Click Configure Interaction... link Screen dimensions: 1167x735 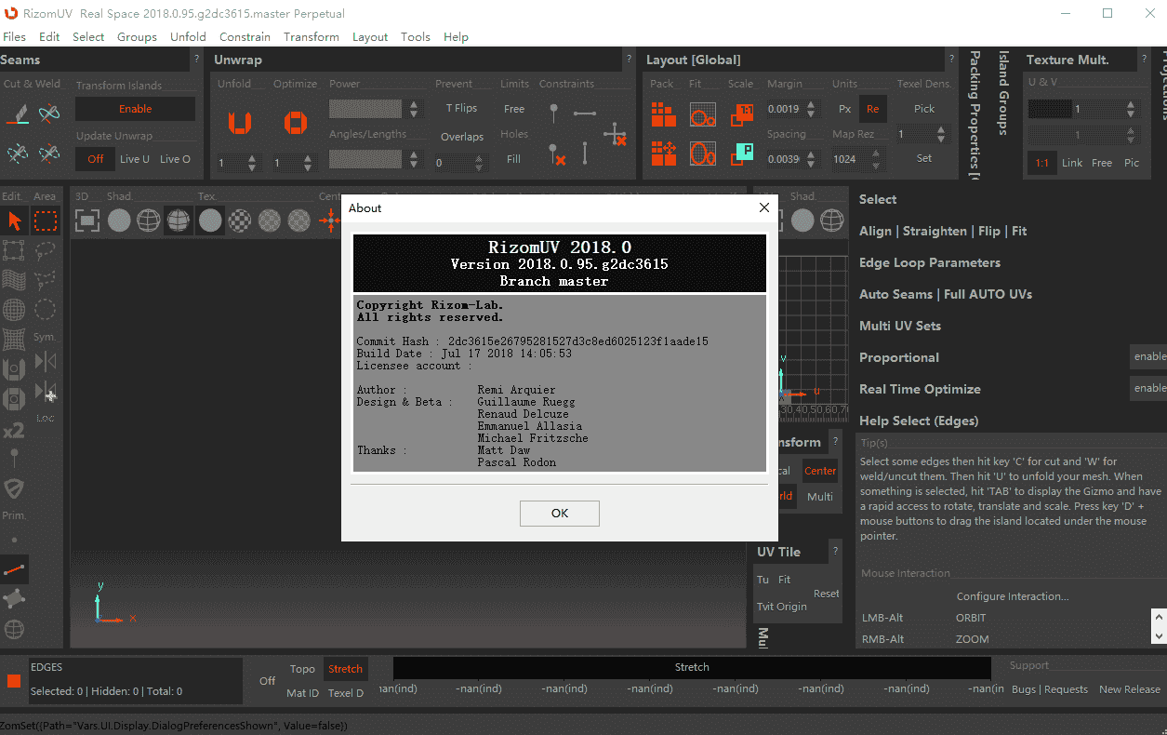point(1012,596)
